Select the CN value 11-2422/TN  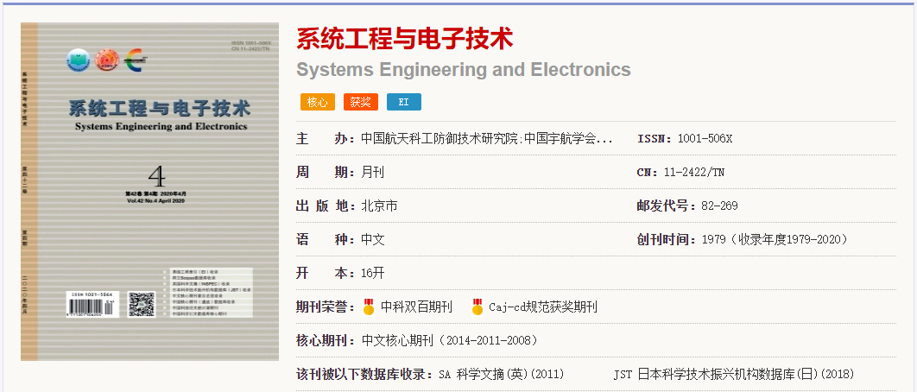click(x=694, y=173)
